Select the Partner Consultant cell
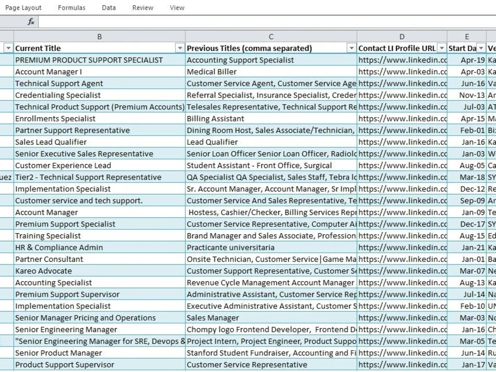The height and width of the screenshot is (372, 496). [99, 259]
